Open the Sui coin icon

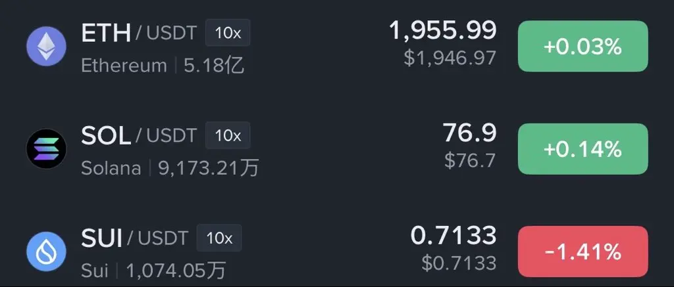(x=47, y=252)
